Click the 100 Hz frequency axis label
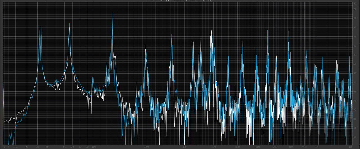Image resolution: width=360 pixels, height=149 pixels. click(94, 147)
